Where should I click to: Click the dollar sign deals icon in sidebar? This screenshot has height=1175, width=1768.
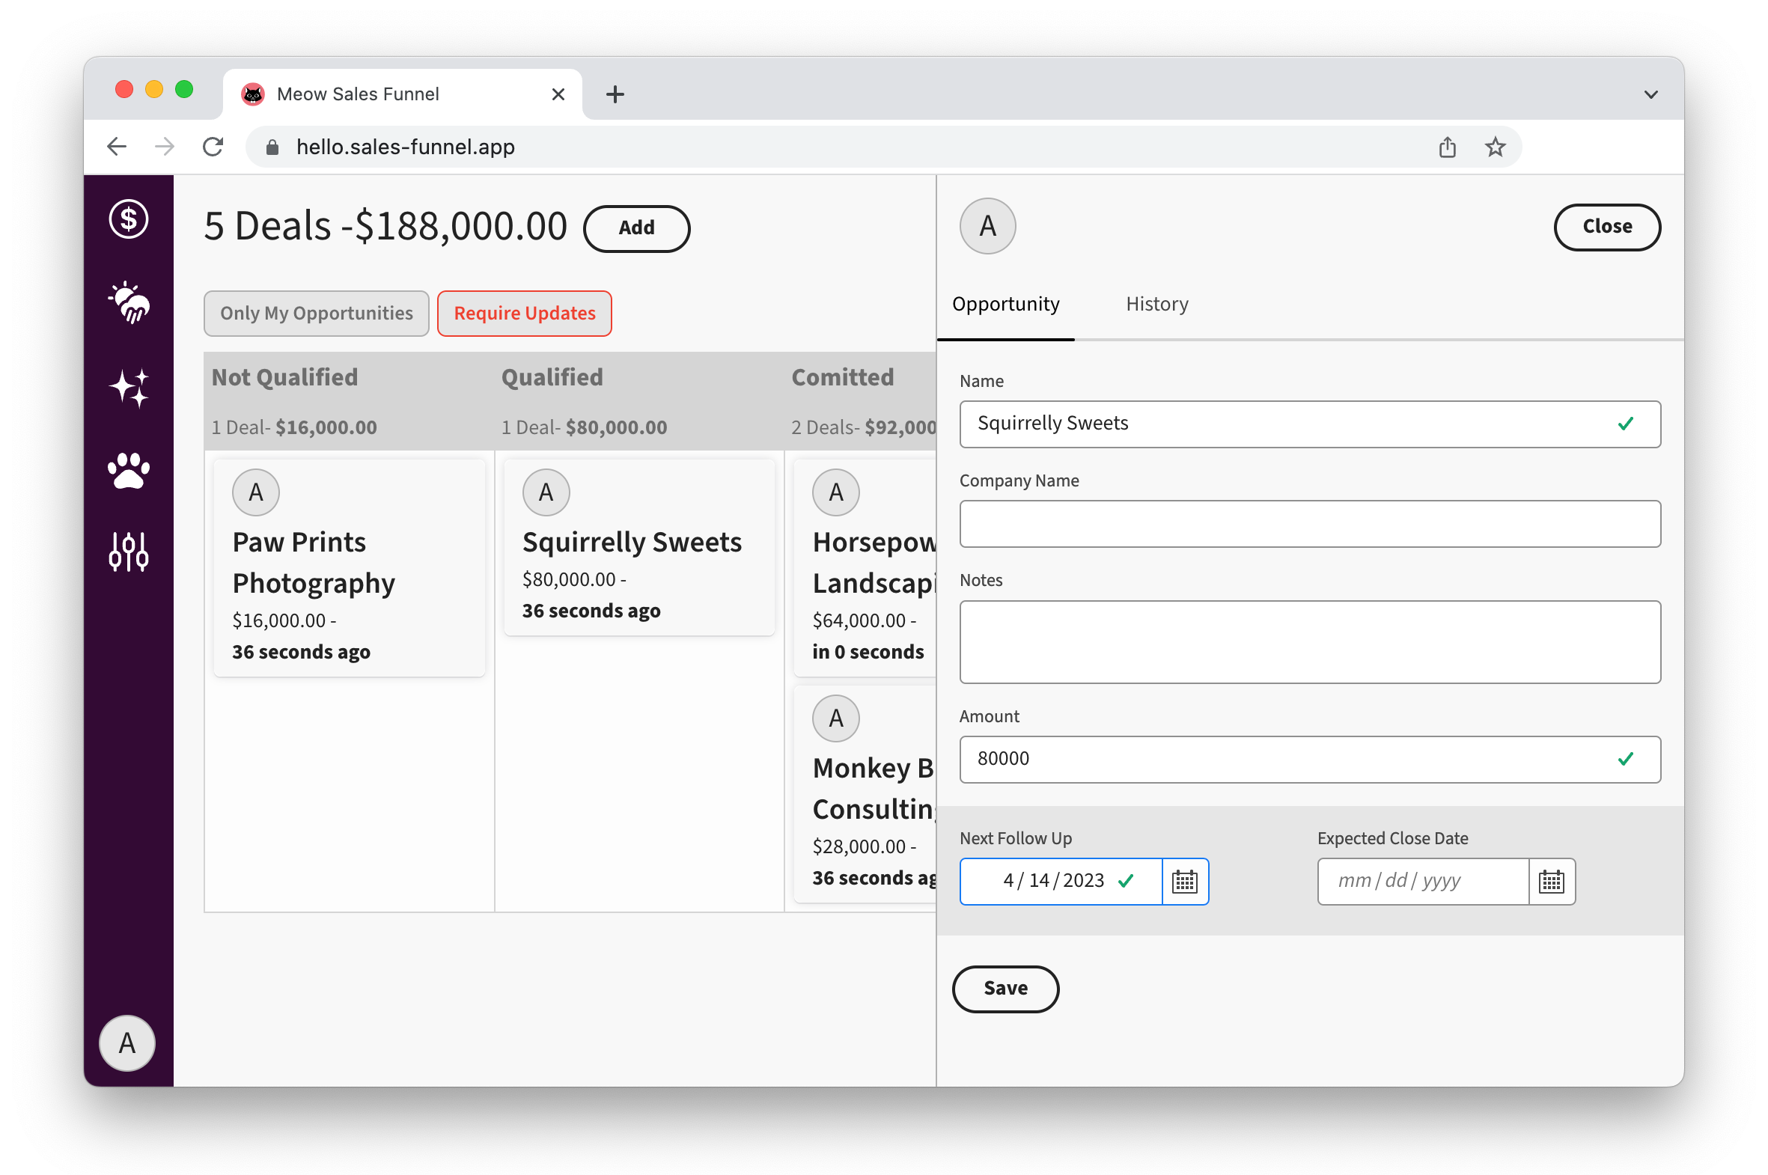pos(128,219)
